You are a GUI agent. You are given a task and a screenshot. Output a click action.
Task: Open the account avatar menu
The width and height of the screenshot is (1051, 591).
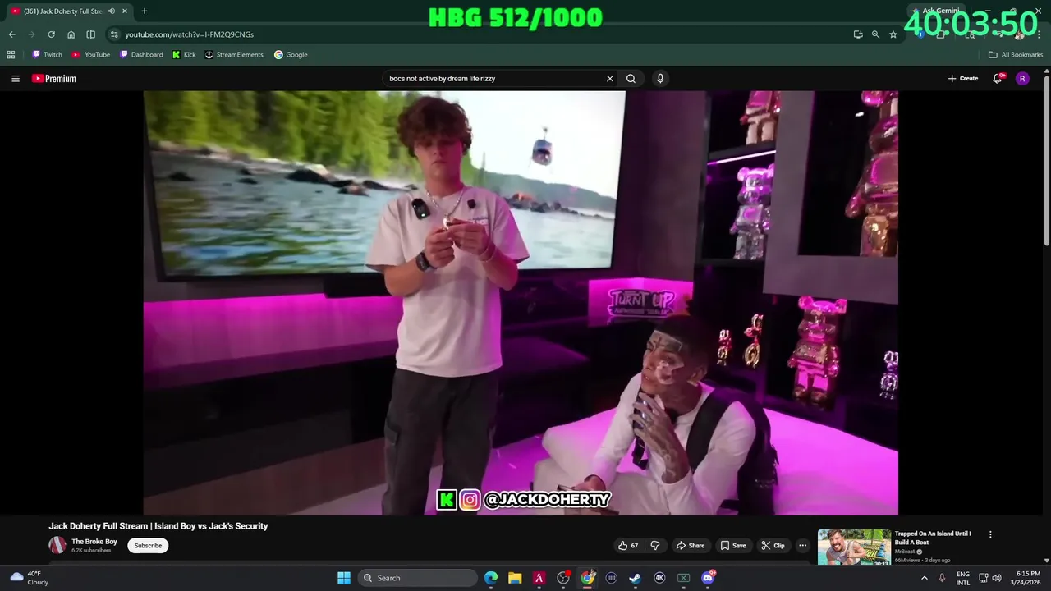click(1022, 79)
